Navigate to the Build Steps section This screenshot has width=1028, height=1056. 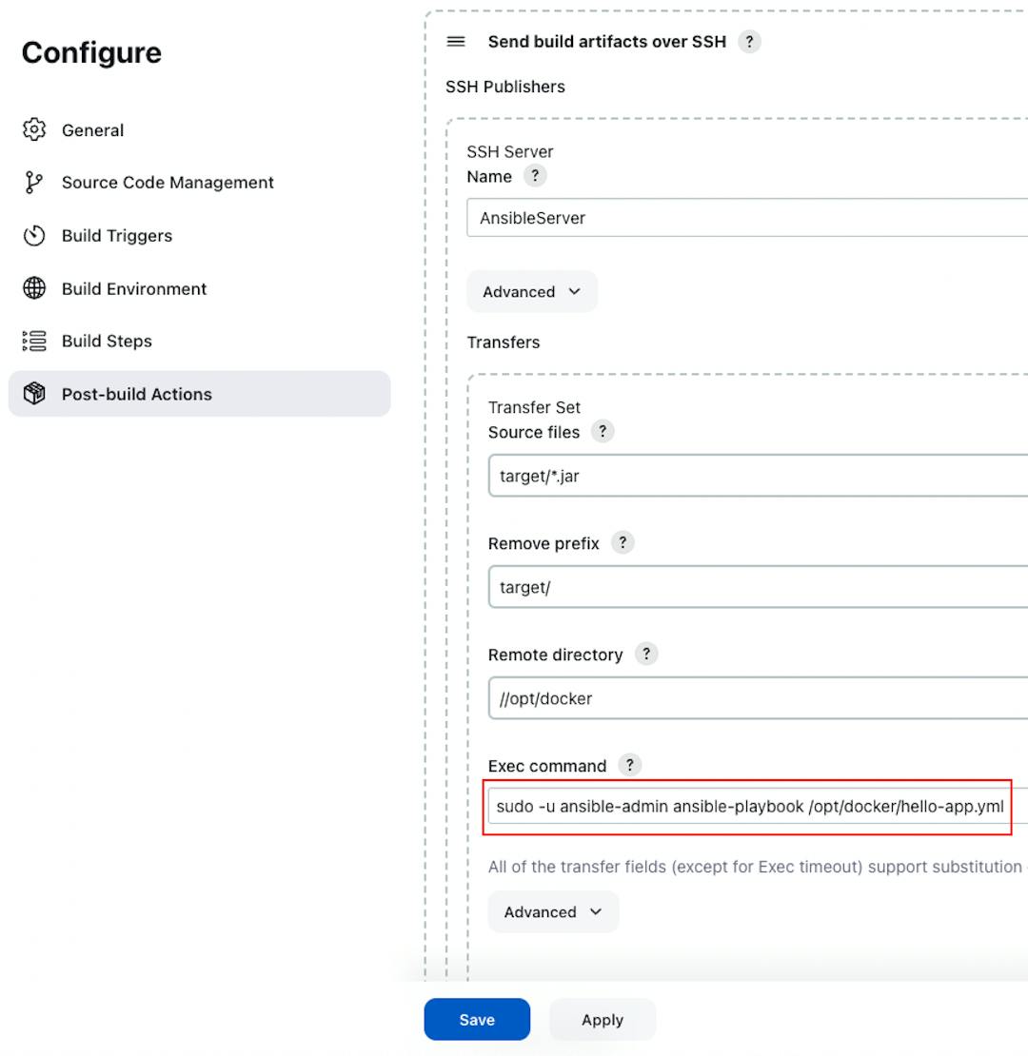pyautogui.click(x=107, y=341)
